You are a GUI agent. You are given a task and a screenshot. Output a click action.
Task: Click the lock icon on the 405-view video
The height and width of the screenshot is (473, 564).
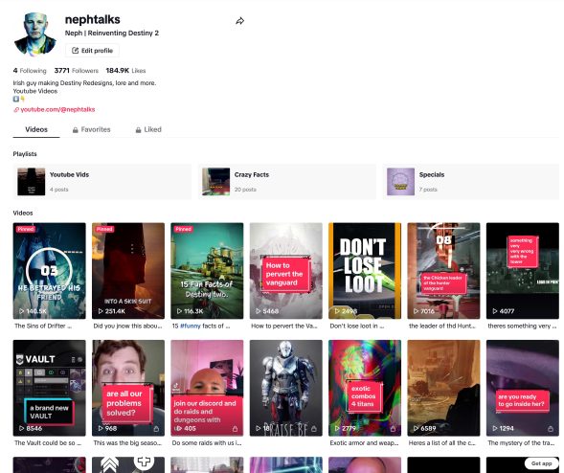(235, 429)
